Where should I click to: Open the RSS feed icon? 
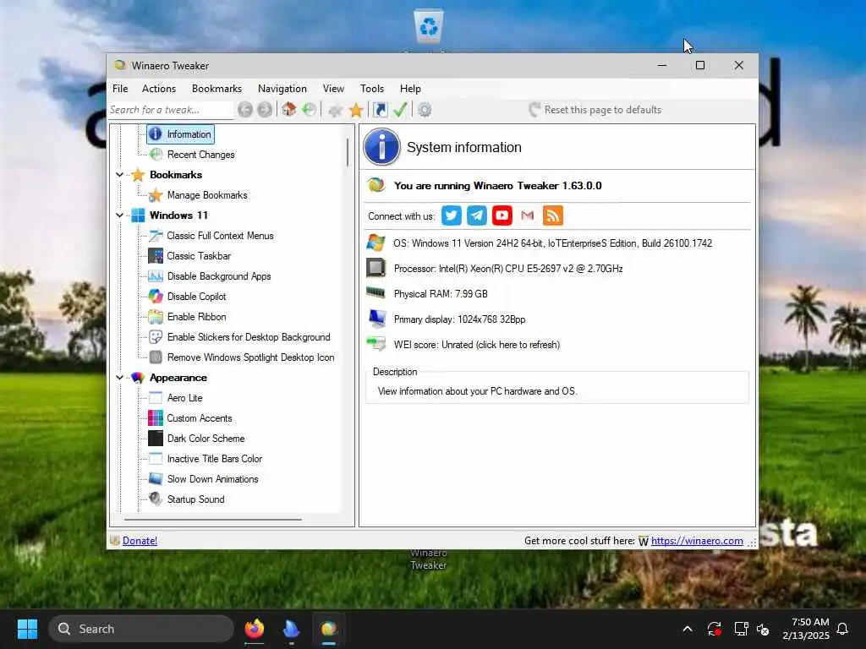(x=553, y=215)
